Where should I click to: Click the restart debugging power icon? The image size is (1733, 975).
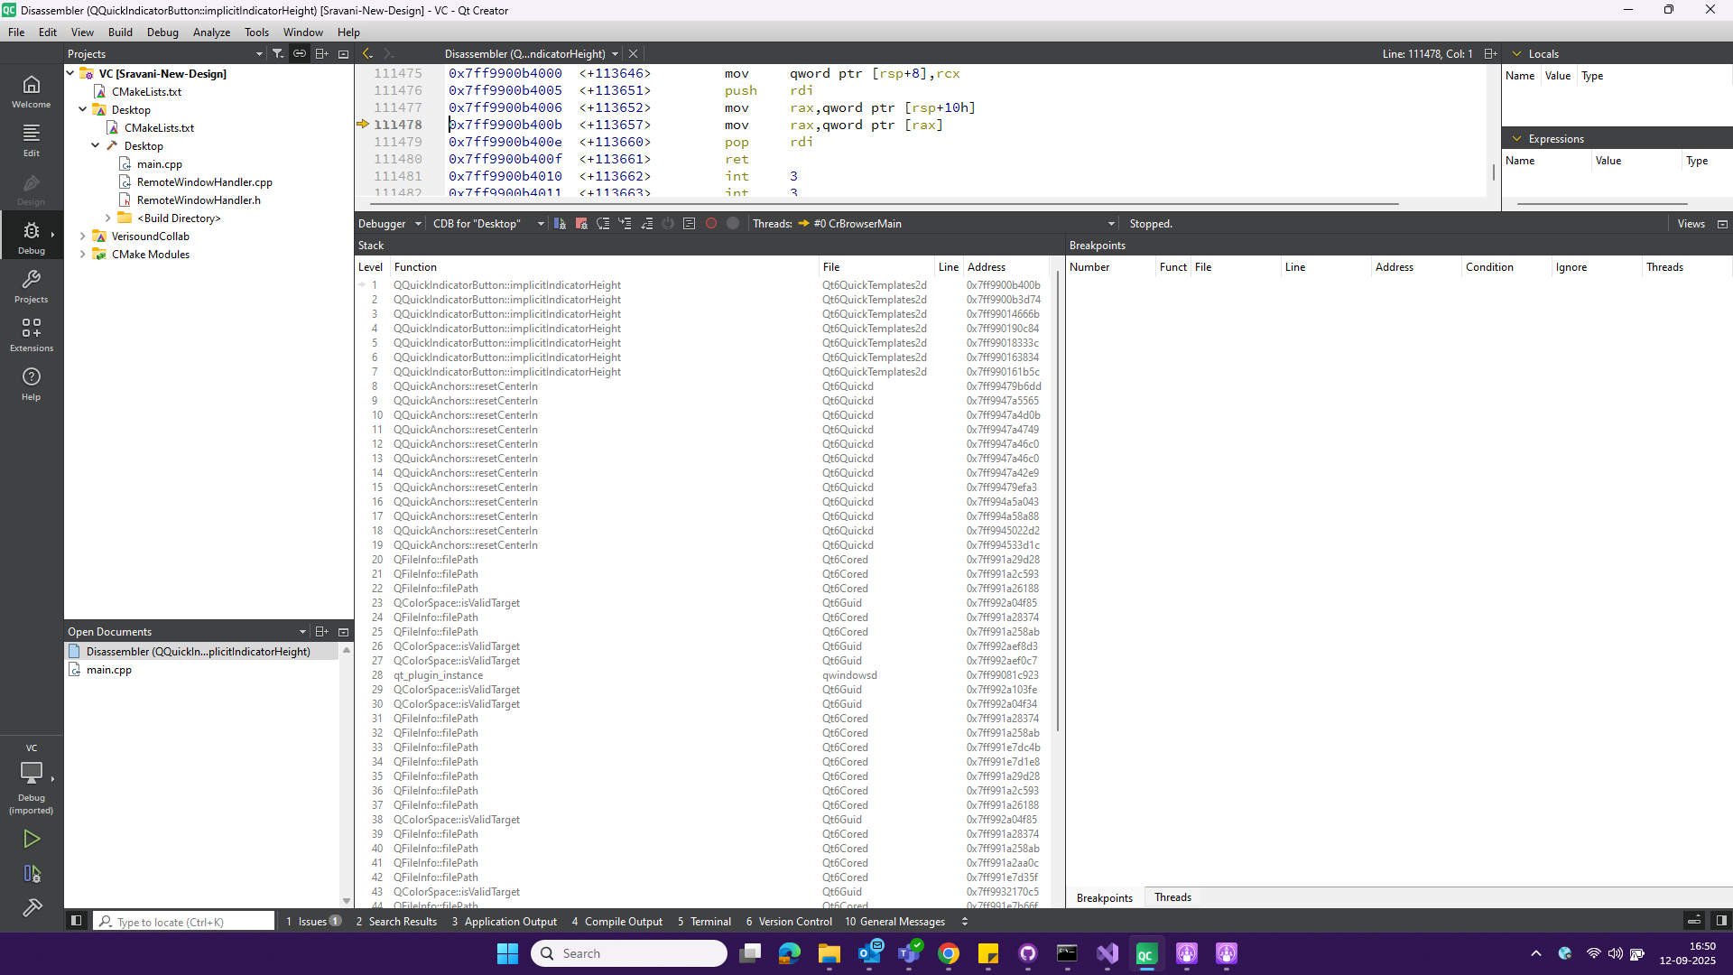point(668,224)
